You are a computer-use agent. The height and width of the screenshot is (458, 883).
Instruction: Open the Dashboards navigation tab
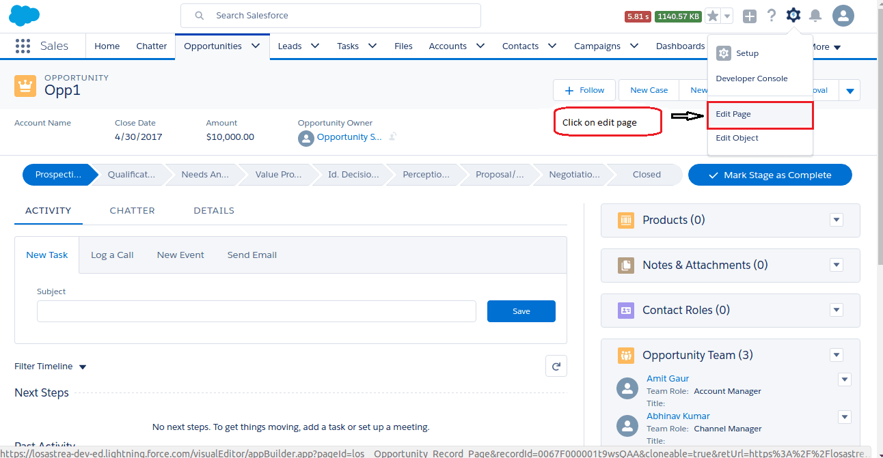pyautogui.click(x=680, y=46)
